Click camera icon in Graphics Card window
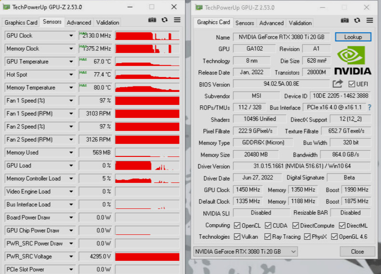 (x=344, y=20)
